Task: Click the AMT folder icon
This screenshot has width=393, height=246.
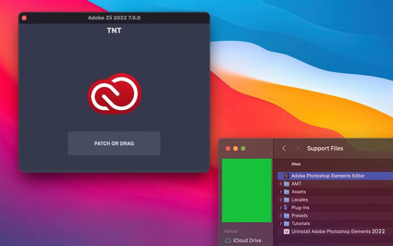Action: [x=287, y=184]
